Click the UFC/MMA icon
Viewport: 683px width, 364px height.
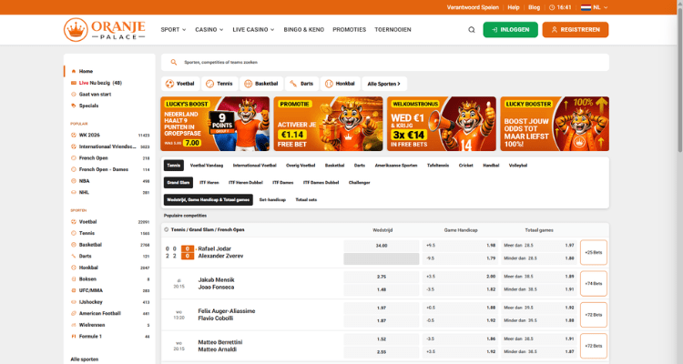tap(74, 290)
